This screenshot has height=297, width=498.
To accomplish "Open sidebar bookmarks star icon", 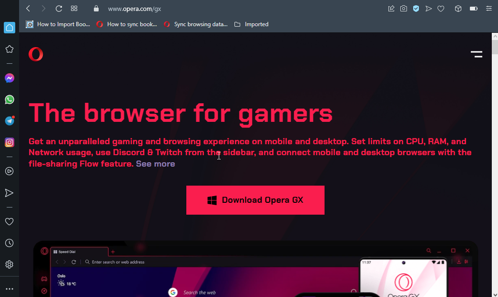I will (9, 49).
